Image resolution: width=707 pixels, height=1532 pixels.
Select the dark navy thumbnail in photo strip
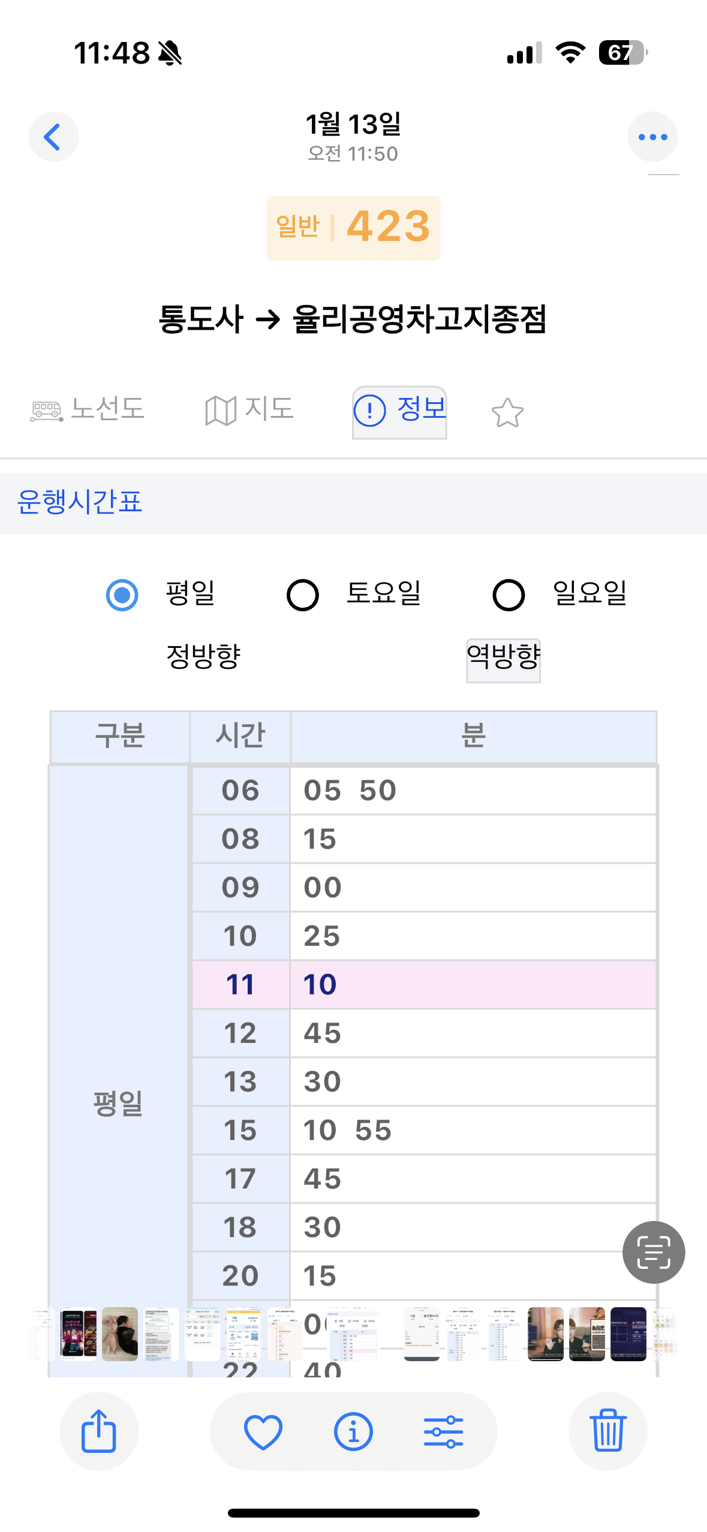(x=628, y=1334)
